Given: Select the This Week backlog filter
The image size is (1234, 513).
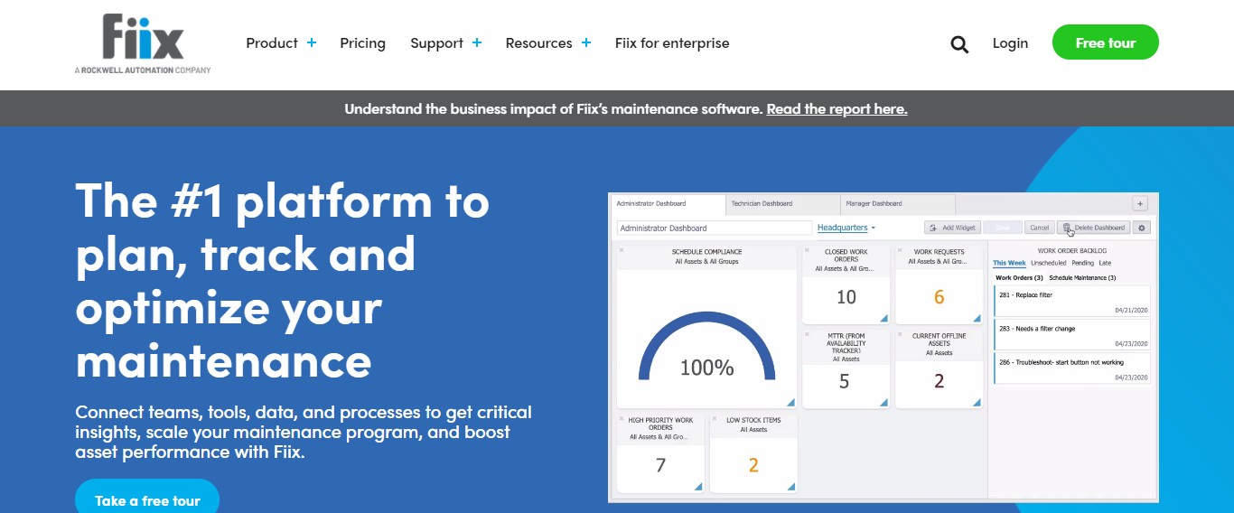Looking at the screenshot, I should (x=1009, y=263).
